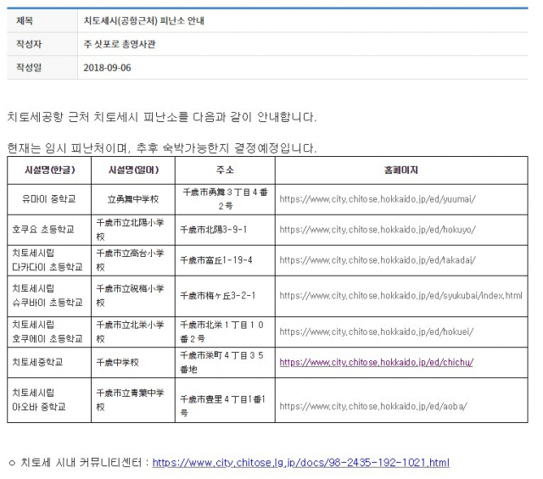543x479 pixels.
Task: Click the 홈페이지 column header
Action: click(x=401, y=170)
